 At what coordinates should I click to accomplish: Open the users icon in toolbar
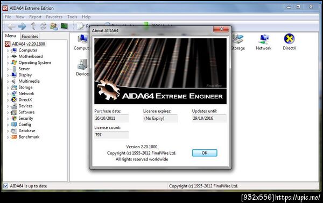[x=54, y=26]
